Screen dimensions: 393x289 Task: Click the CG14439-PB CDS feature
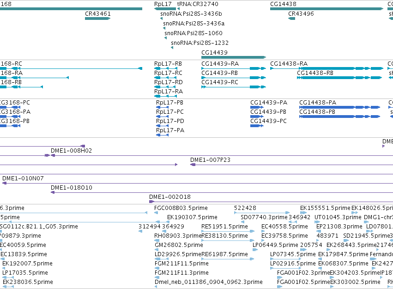pyautogui.click(x=257, y=117)
